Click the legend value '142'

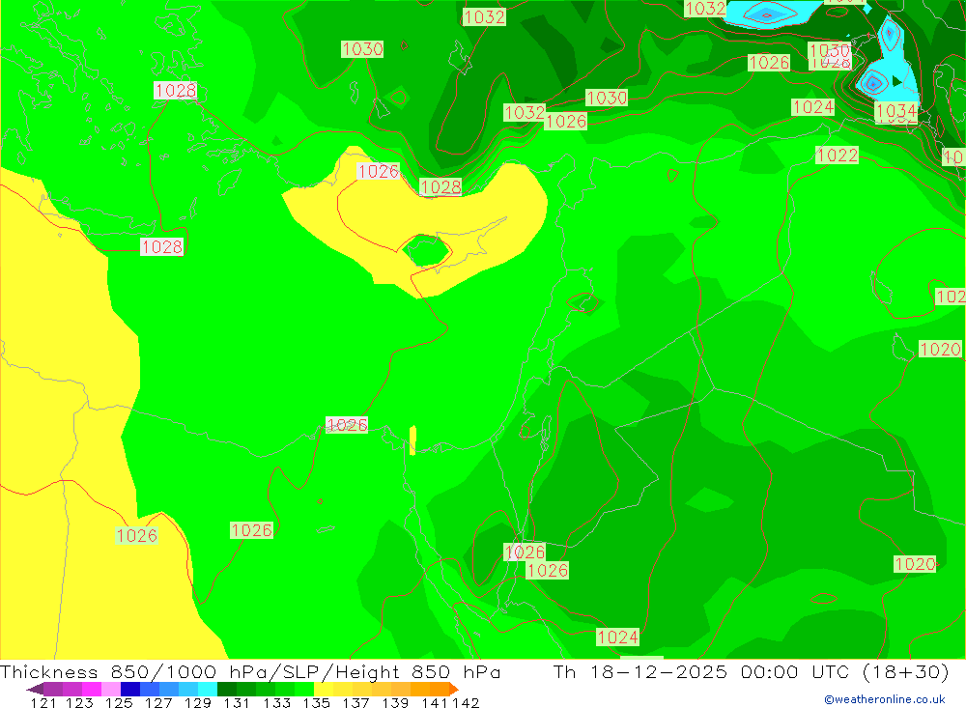466,702
